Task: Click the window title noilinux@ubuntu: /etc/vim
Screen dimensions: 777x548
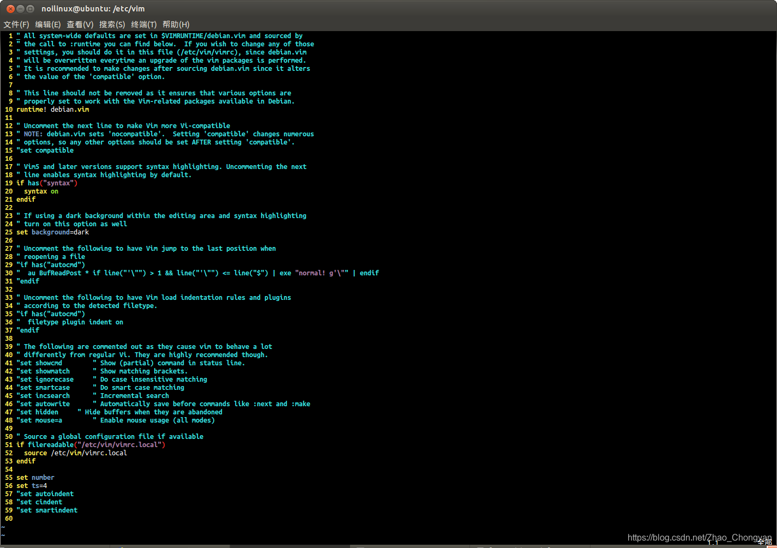Action: 93,9
